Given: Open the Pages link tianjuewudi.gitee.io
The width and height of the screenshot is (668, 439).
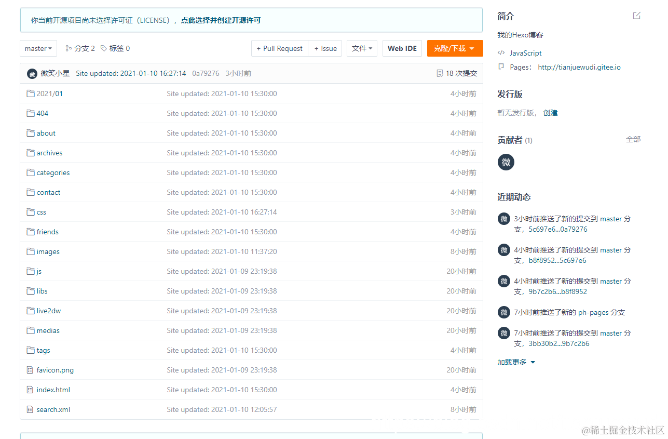Looking at the screenshot, I should click(579, 67).
